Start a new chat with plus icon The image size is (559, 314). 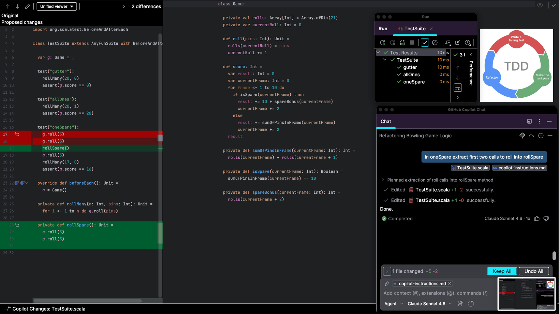(550, 136)
